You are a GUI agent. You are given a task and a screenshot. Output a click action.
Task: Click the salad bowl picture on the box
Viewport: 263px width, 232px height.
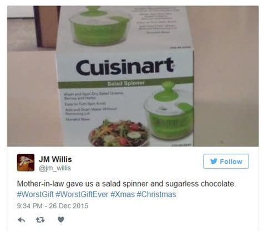pos(119,133)
